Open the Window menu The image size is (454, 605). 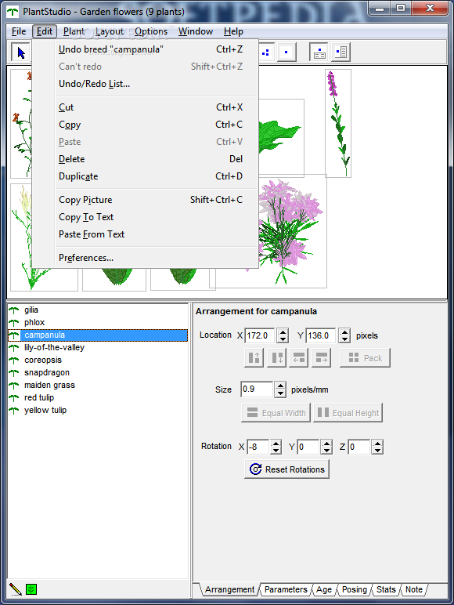tap(196, 31)
